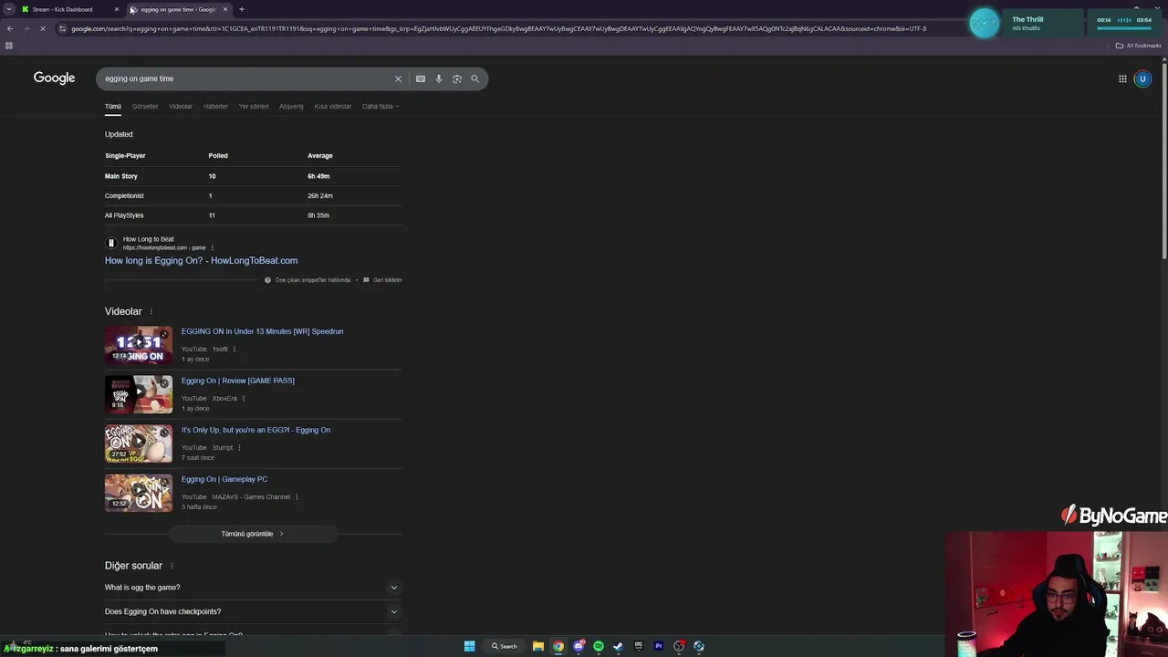Switch to the Görseller tab
The height and width of the screenshot is (657, 1168).
tap(145, 107)
